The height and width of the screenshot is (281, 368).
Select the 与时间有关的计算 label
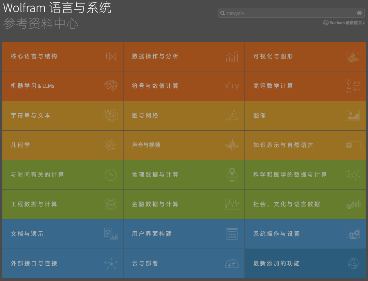coord(37,175)
